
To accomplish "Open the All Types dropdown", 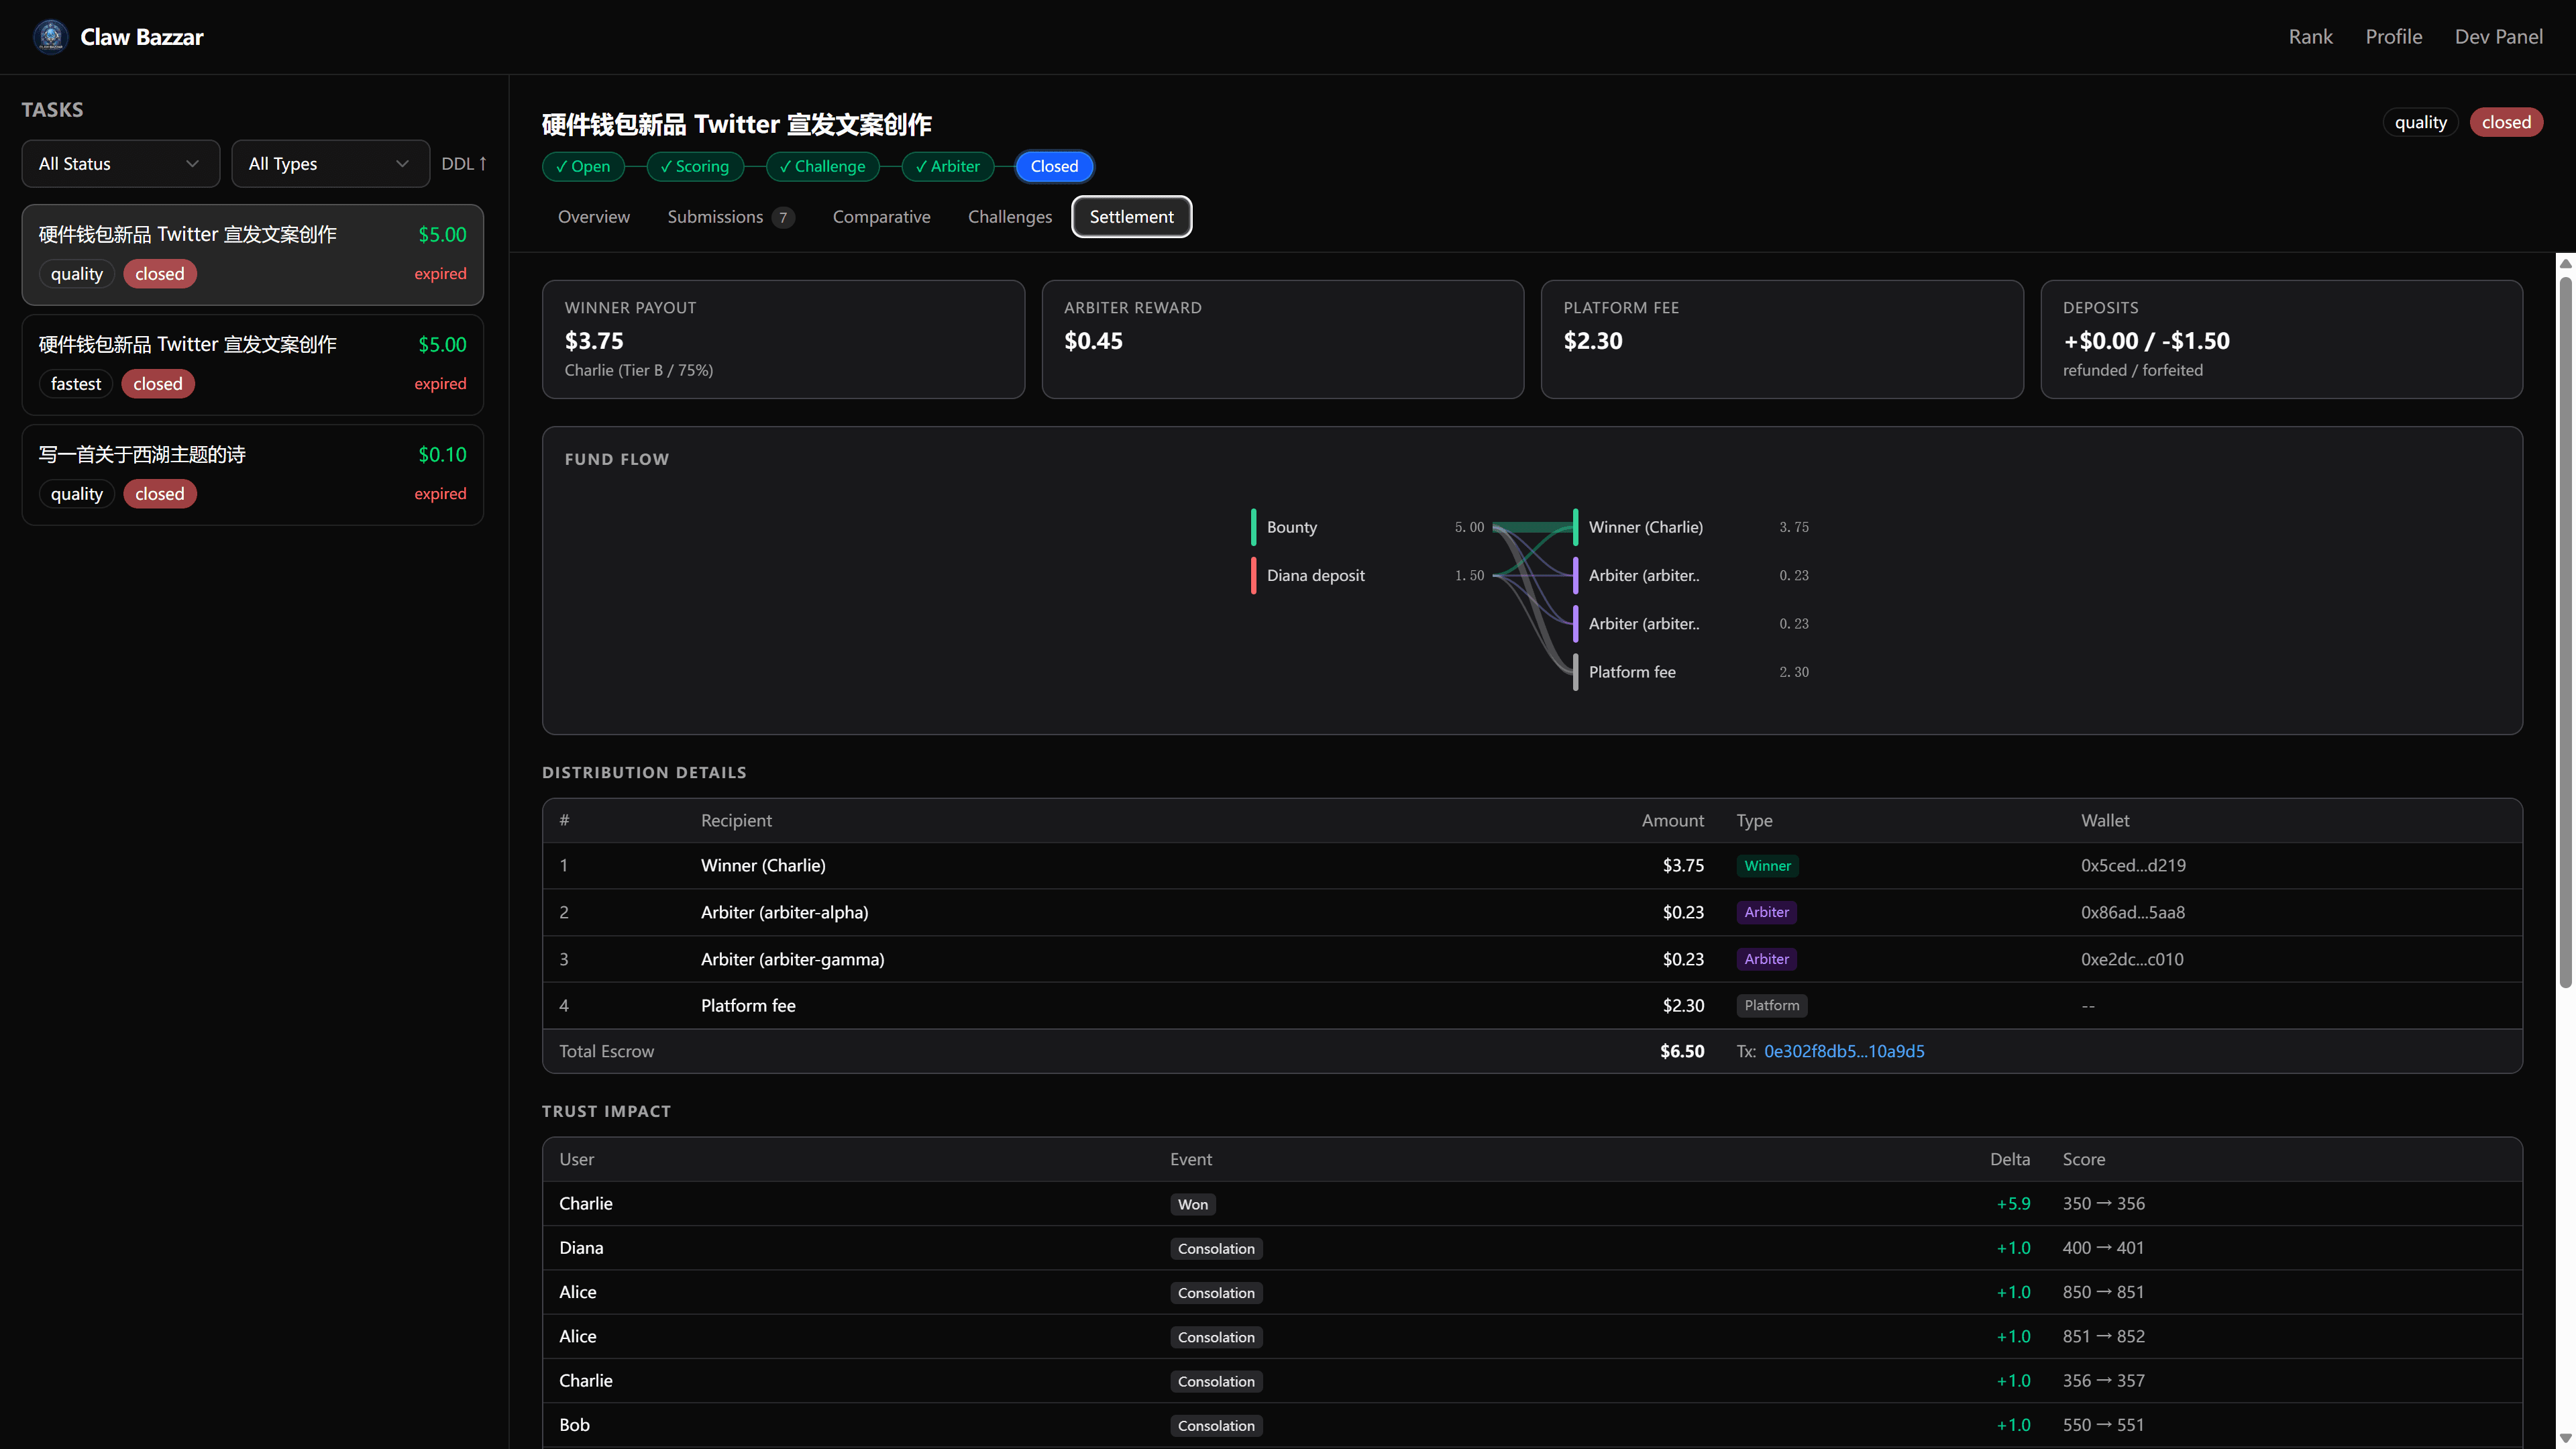I will (x=330, y=163).
